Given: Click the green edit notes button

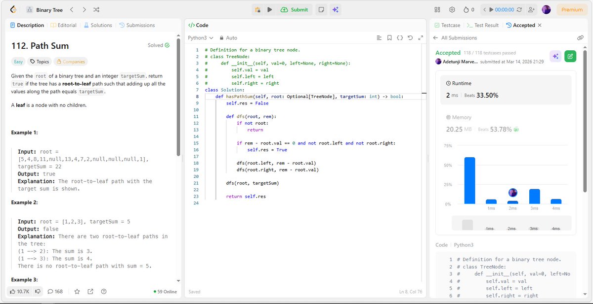Looking at the screenshot, I should (x=570, y=56).
